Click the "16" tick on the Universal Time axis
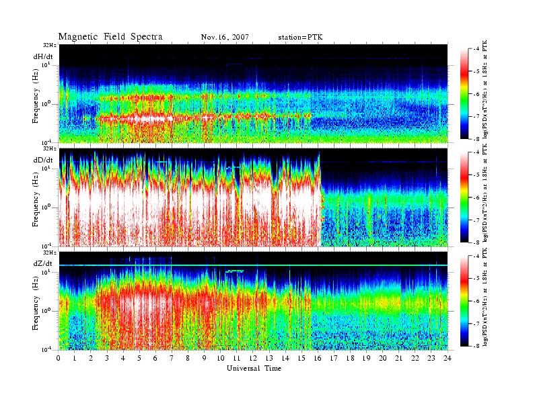Screen dimensions: 533x411 point(318,358)
